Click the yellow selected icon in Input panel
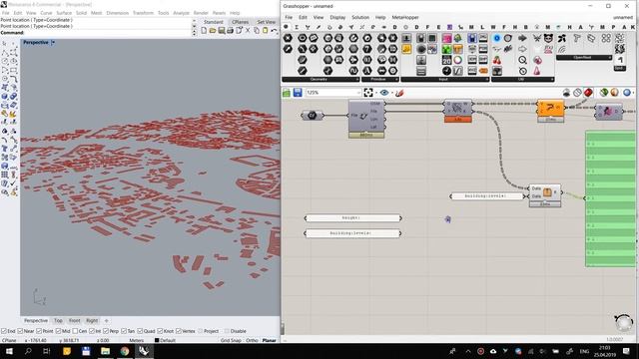The width and height of the screenshot is (639, 359). click(406, 49)
